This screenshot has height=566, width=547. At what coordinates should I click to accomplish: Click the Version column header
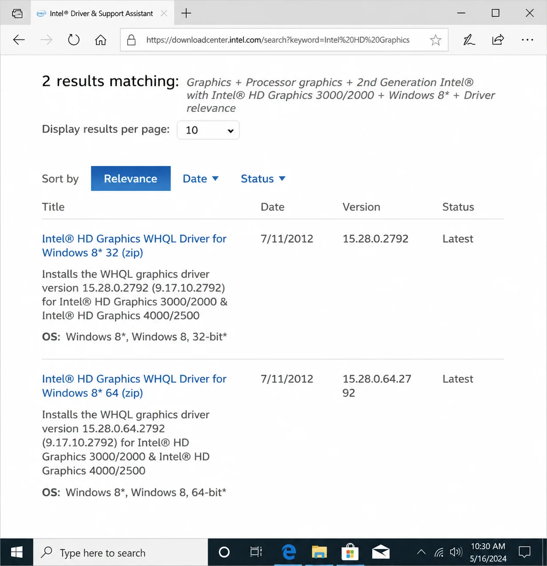361,207
